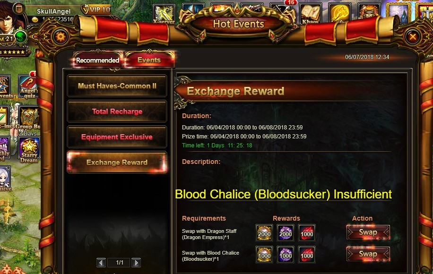Open the X-server icon in top bar
Viewport: 433px width, 274px height.
coord(164,14)
